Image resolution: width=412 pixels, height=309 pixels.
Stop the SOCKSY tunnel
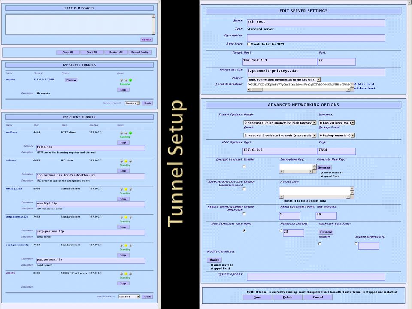point(123,283)
